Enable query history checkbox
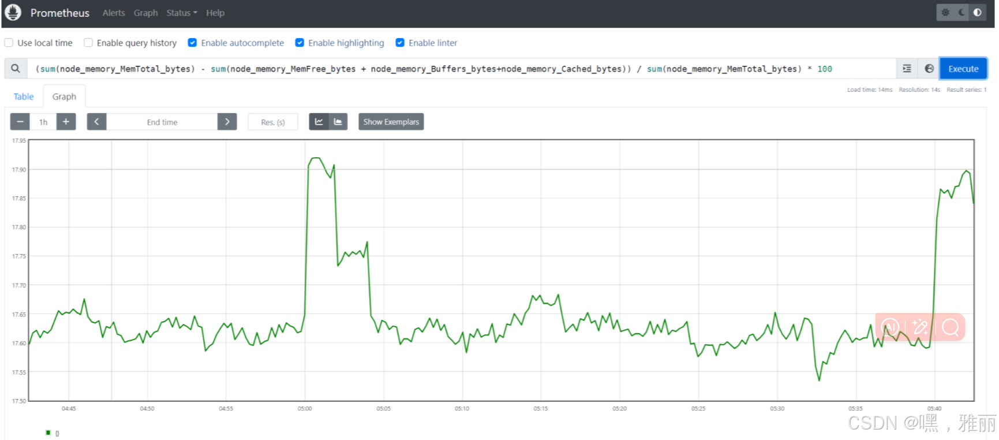The image size is (999, 440). pyautogui.click(x=88, y=43)
